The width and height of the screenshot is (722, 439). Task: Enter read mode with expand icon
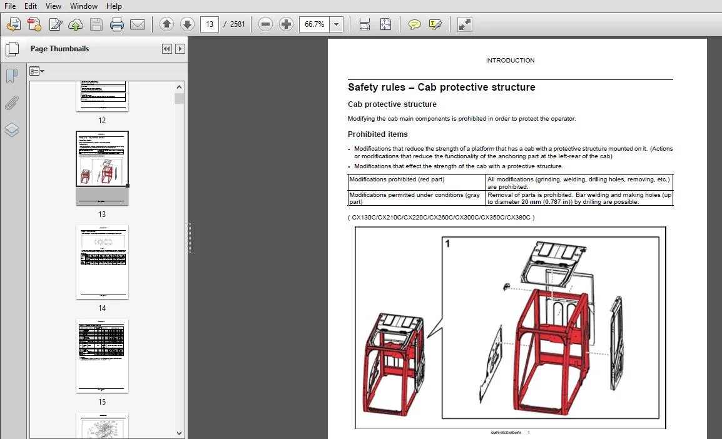[465, 24]
